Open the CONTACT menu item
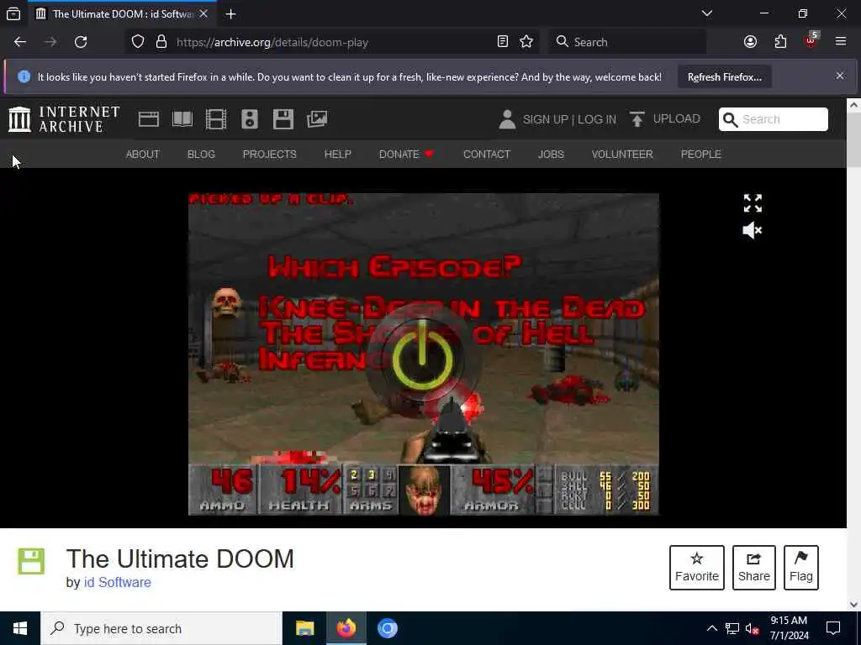Screen dimensions: 861x645 pyautogui.click(x=487, y=155)
